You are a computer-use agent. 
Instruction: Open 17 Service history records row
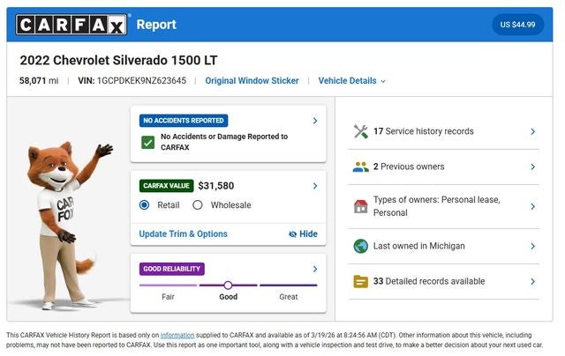pyautogui.click(x=443, y=131)
